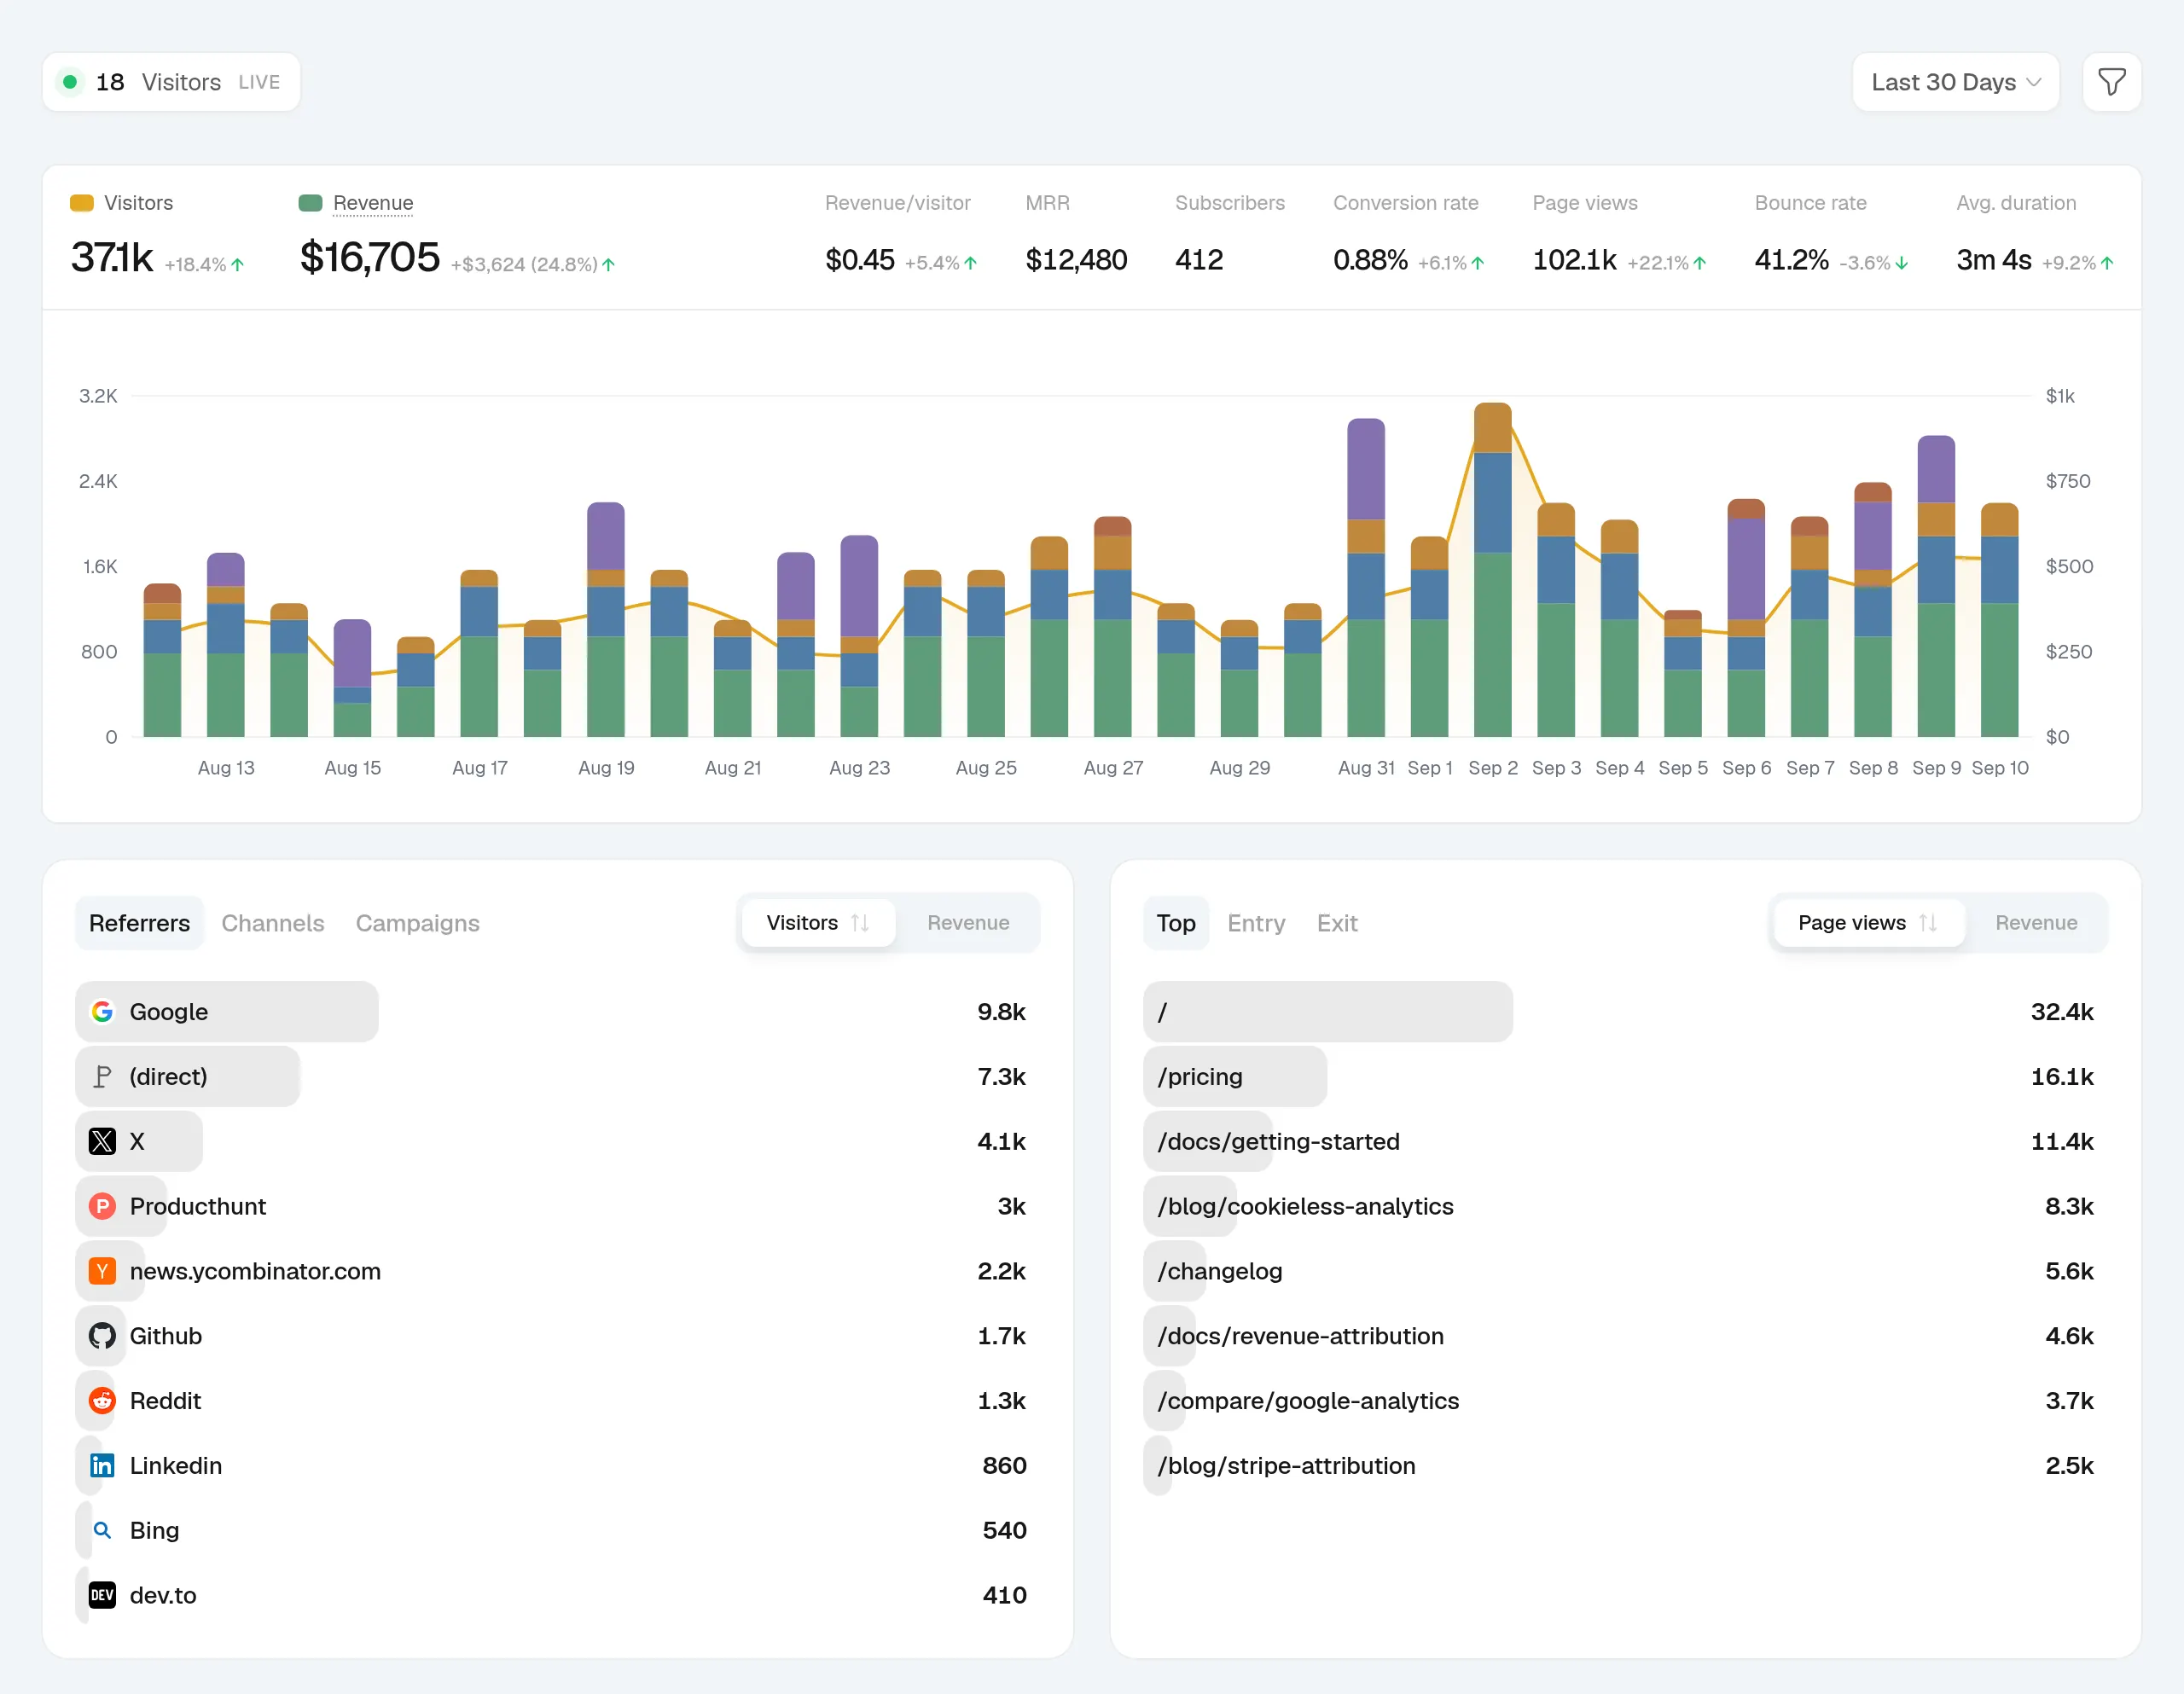Click the /docs/revenue-attribution row
This screenshot has width=2184, height=1694.
(1625, 1336)
